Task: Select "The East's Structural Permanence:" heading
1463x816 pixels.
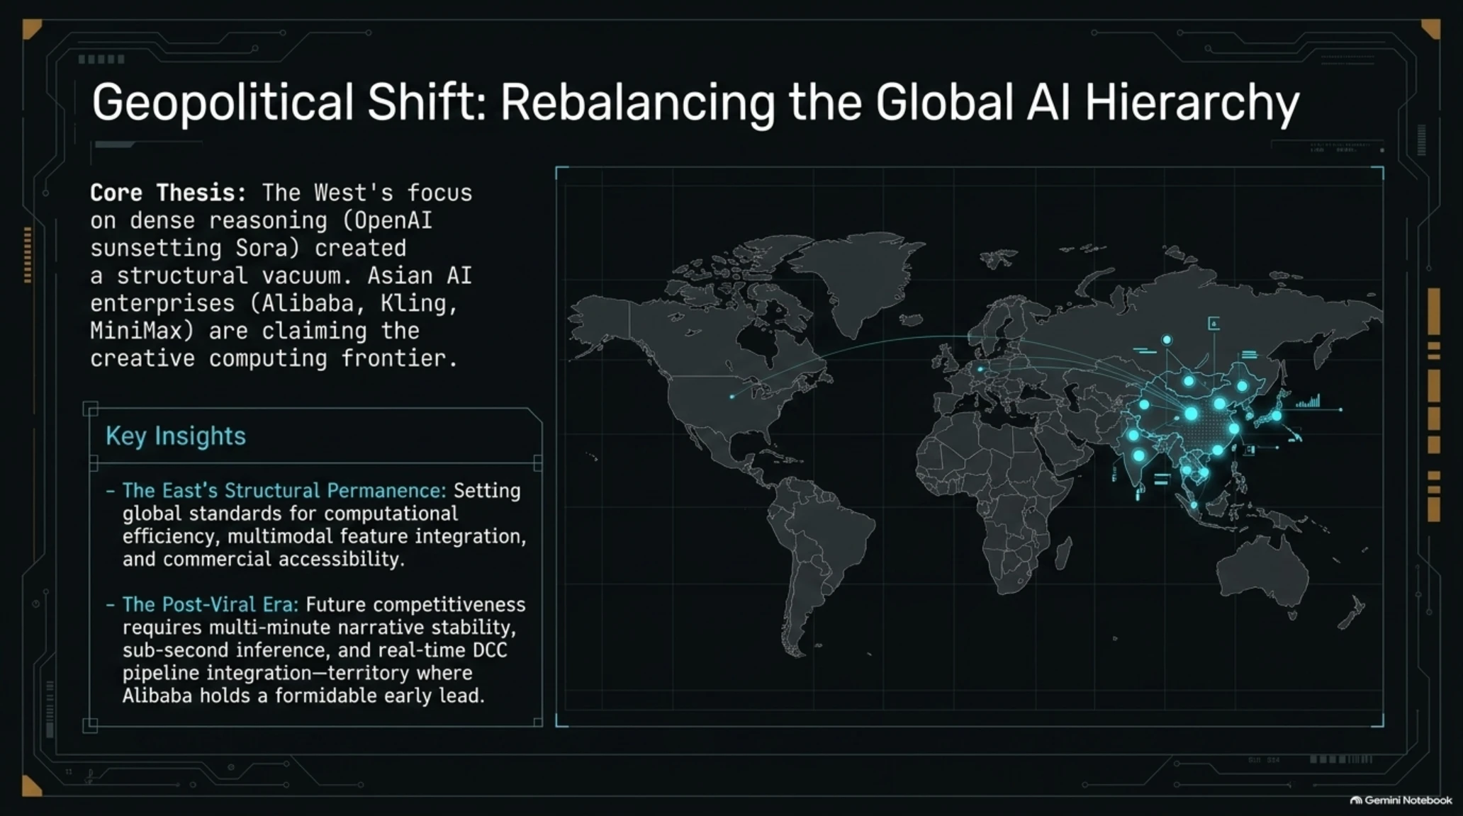Action: (x=284, y=490)
